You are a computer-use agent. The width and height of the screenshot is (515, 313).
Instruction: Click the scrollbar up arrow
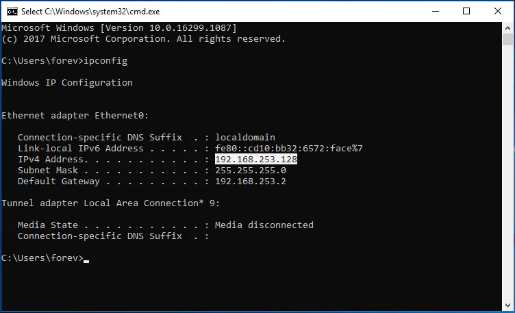click(508, 27)
